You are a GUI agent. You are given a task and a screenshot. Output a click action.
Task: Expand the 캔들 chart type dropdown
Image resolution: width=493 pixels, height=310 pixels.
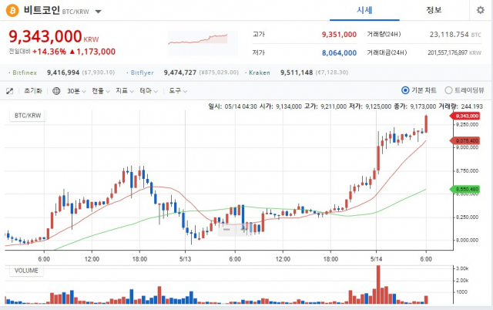[x=100, y=90]
